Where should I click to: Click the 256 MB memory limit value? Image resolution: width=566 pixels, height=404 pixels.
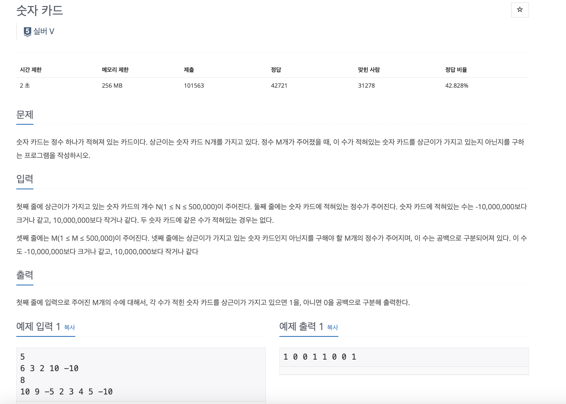(112, 86)
